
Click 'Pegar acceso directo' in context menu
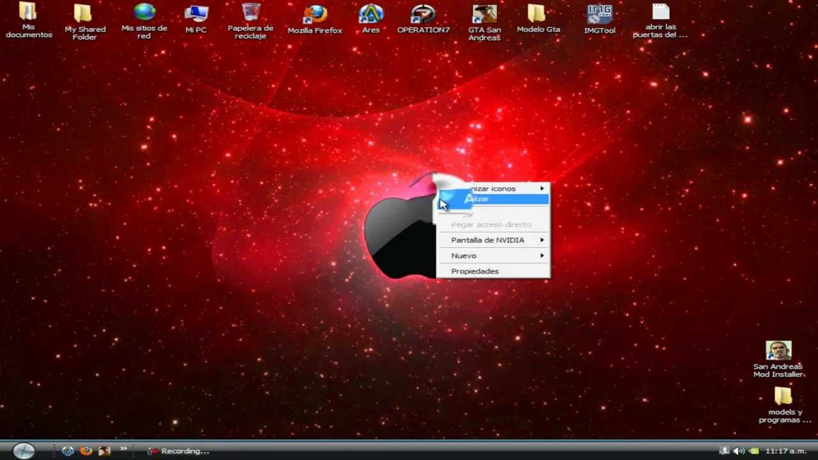(x=492, y=225)
